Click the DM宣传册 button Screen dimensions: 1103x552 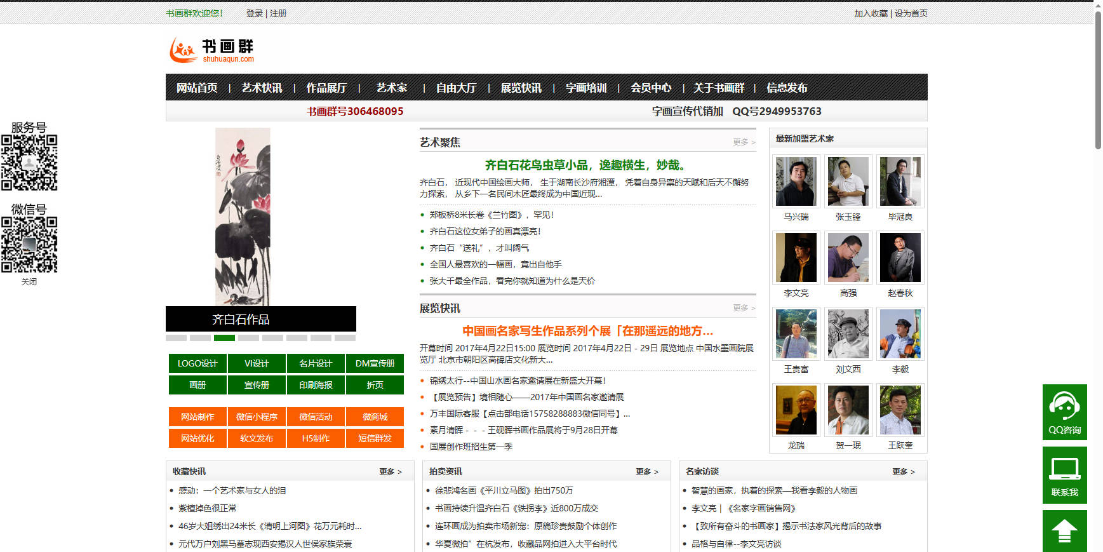pyautogui.click(x=375, y=363)
